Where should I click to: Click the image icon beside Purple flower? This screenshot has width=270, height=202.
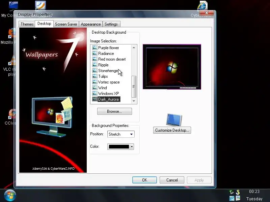coord(95,47)
